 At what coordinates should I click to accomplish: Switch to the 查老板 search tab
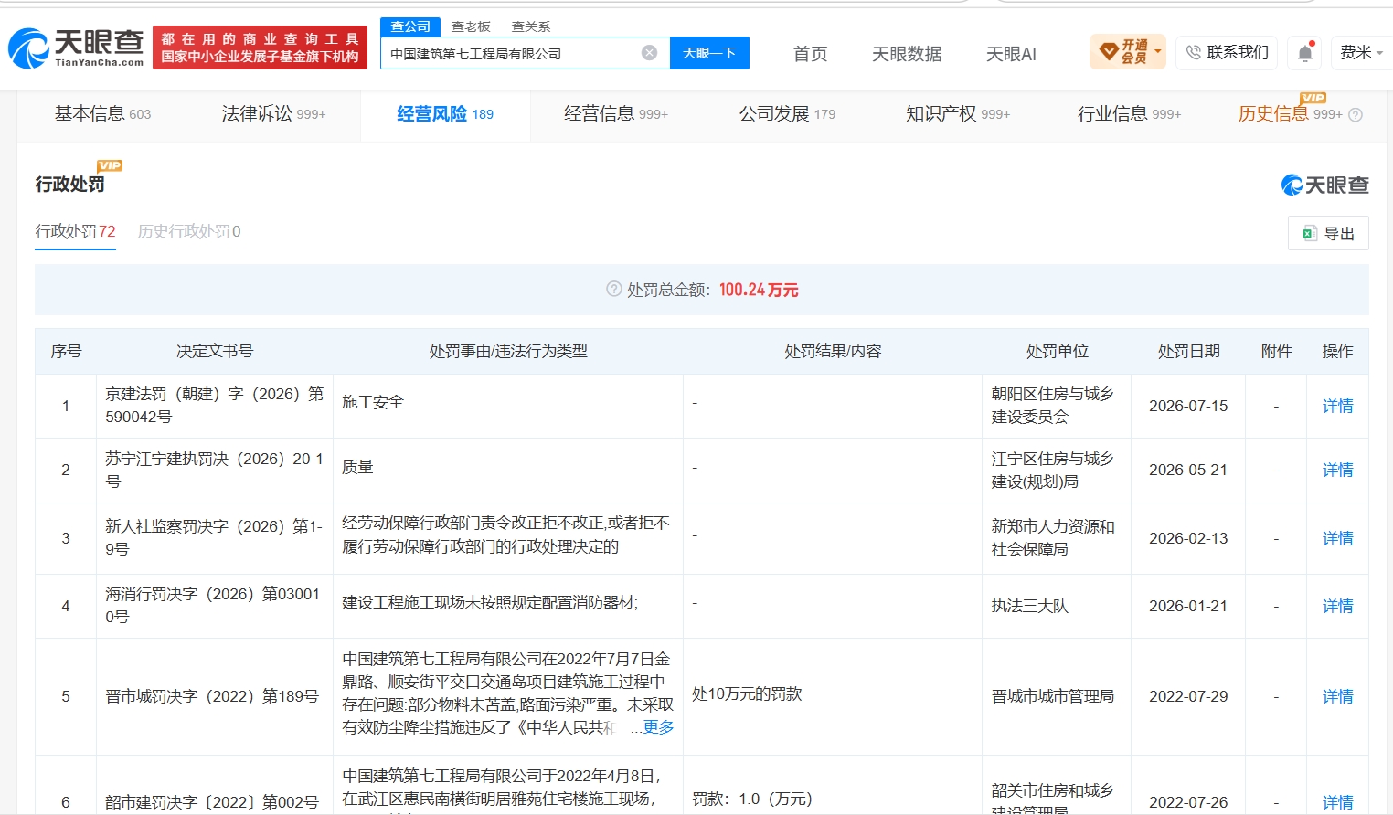471,26
